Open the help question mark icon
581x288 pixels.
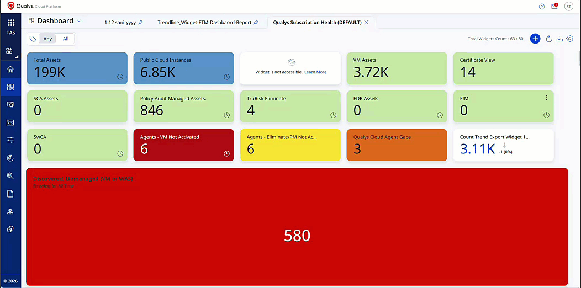pyautogui.click(x=542, y=6)
